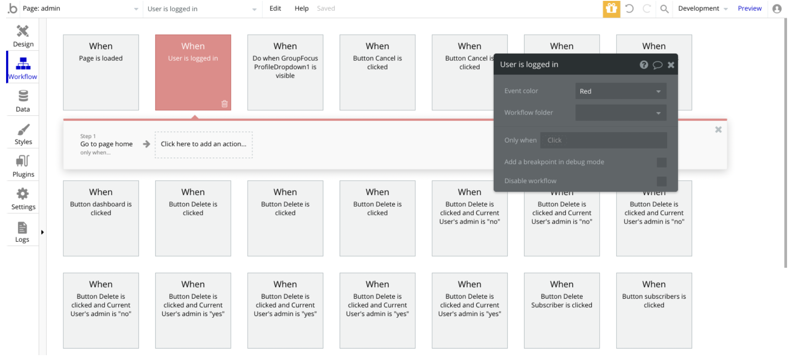Click the search magnifier icon
This screenshot has height=356, width=794.
click(x=664, y=9)
